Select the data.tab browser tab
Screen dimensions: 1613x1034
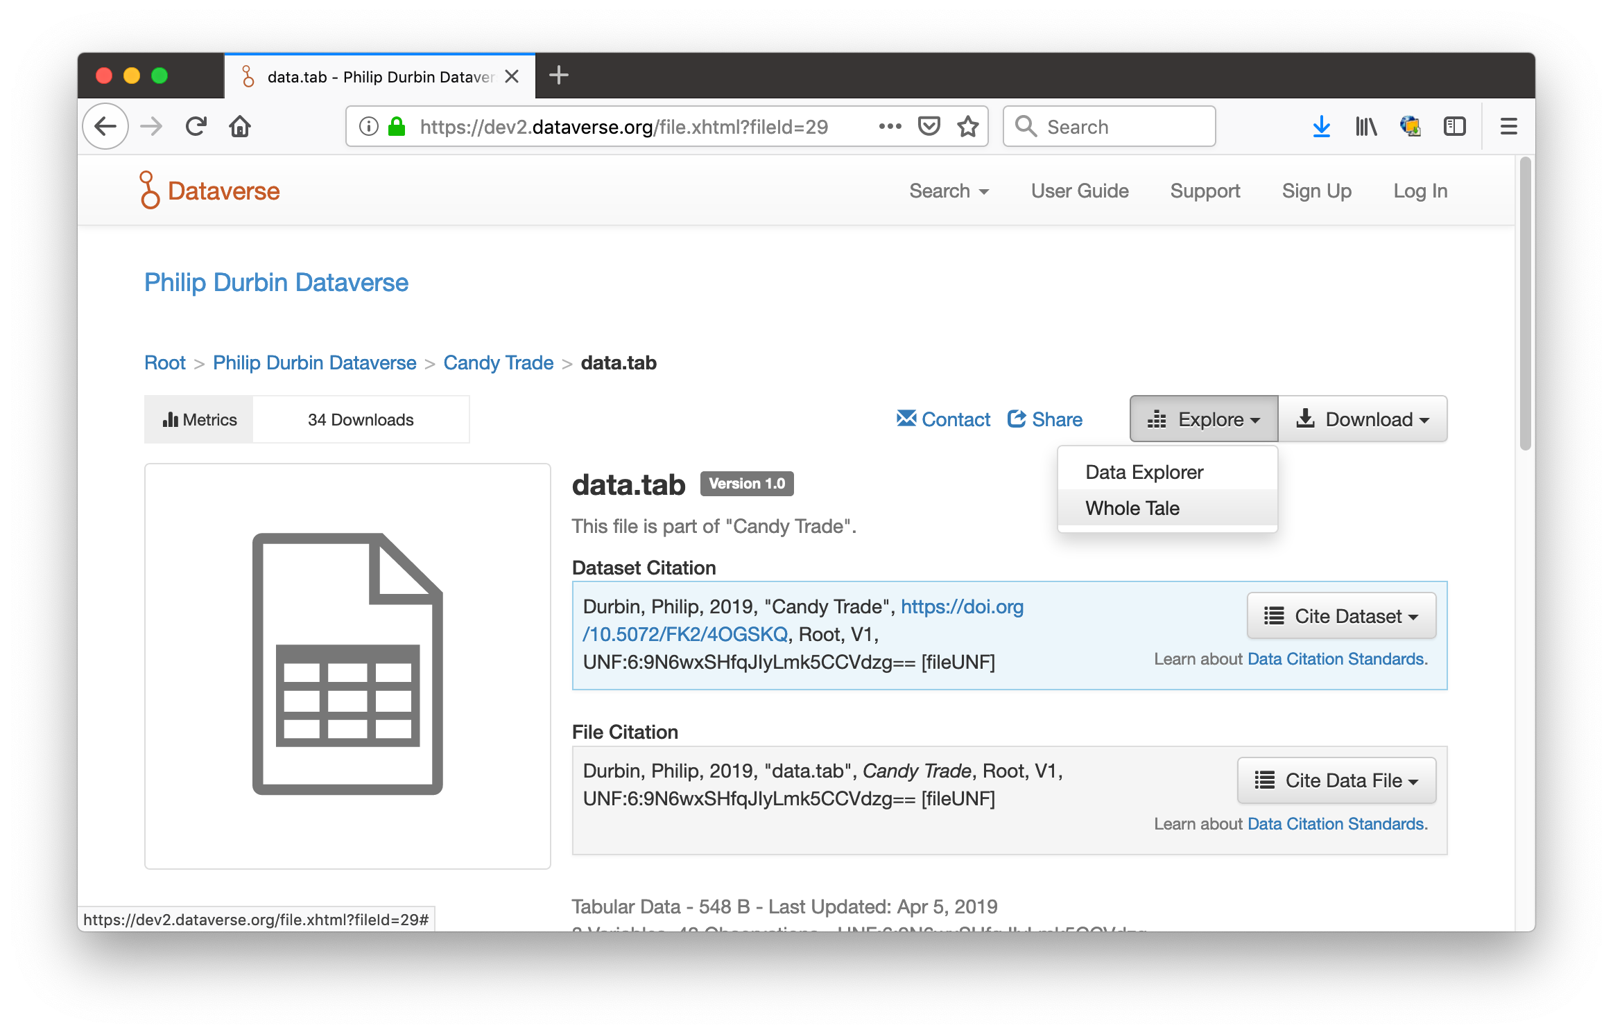click(x=380, y=76)
